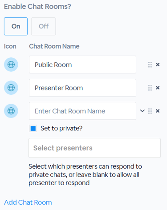Turn chat rooms Off

(x=43, y=26)
